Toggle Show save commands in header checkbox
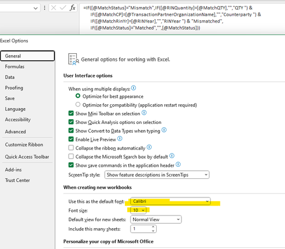 point(71,165)
